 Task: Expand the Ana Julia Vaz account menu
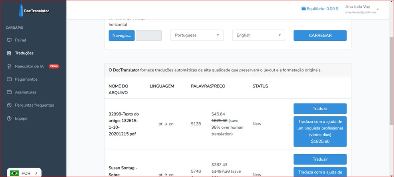(362, 9)
